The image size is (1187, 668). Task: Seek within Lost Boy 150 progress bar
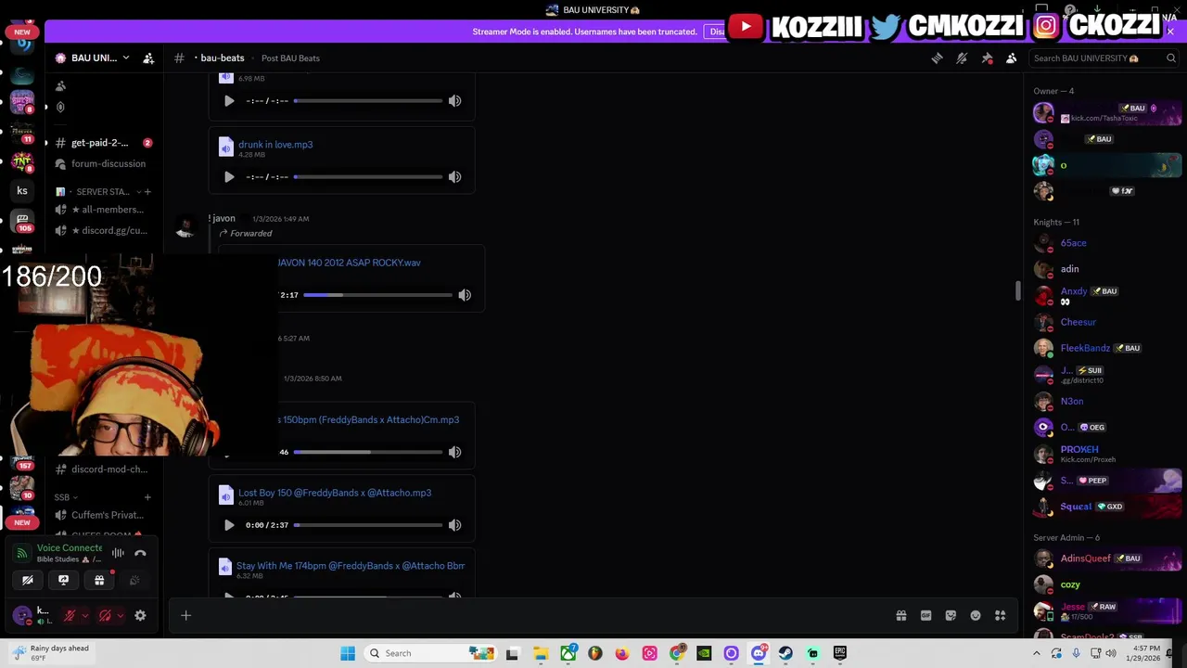(x=368, y=525)
